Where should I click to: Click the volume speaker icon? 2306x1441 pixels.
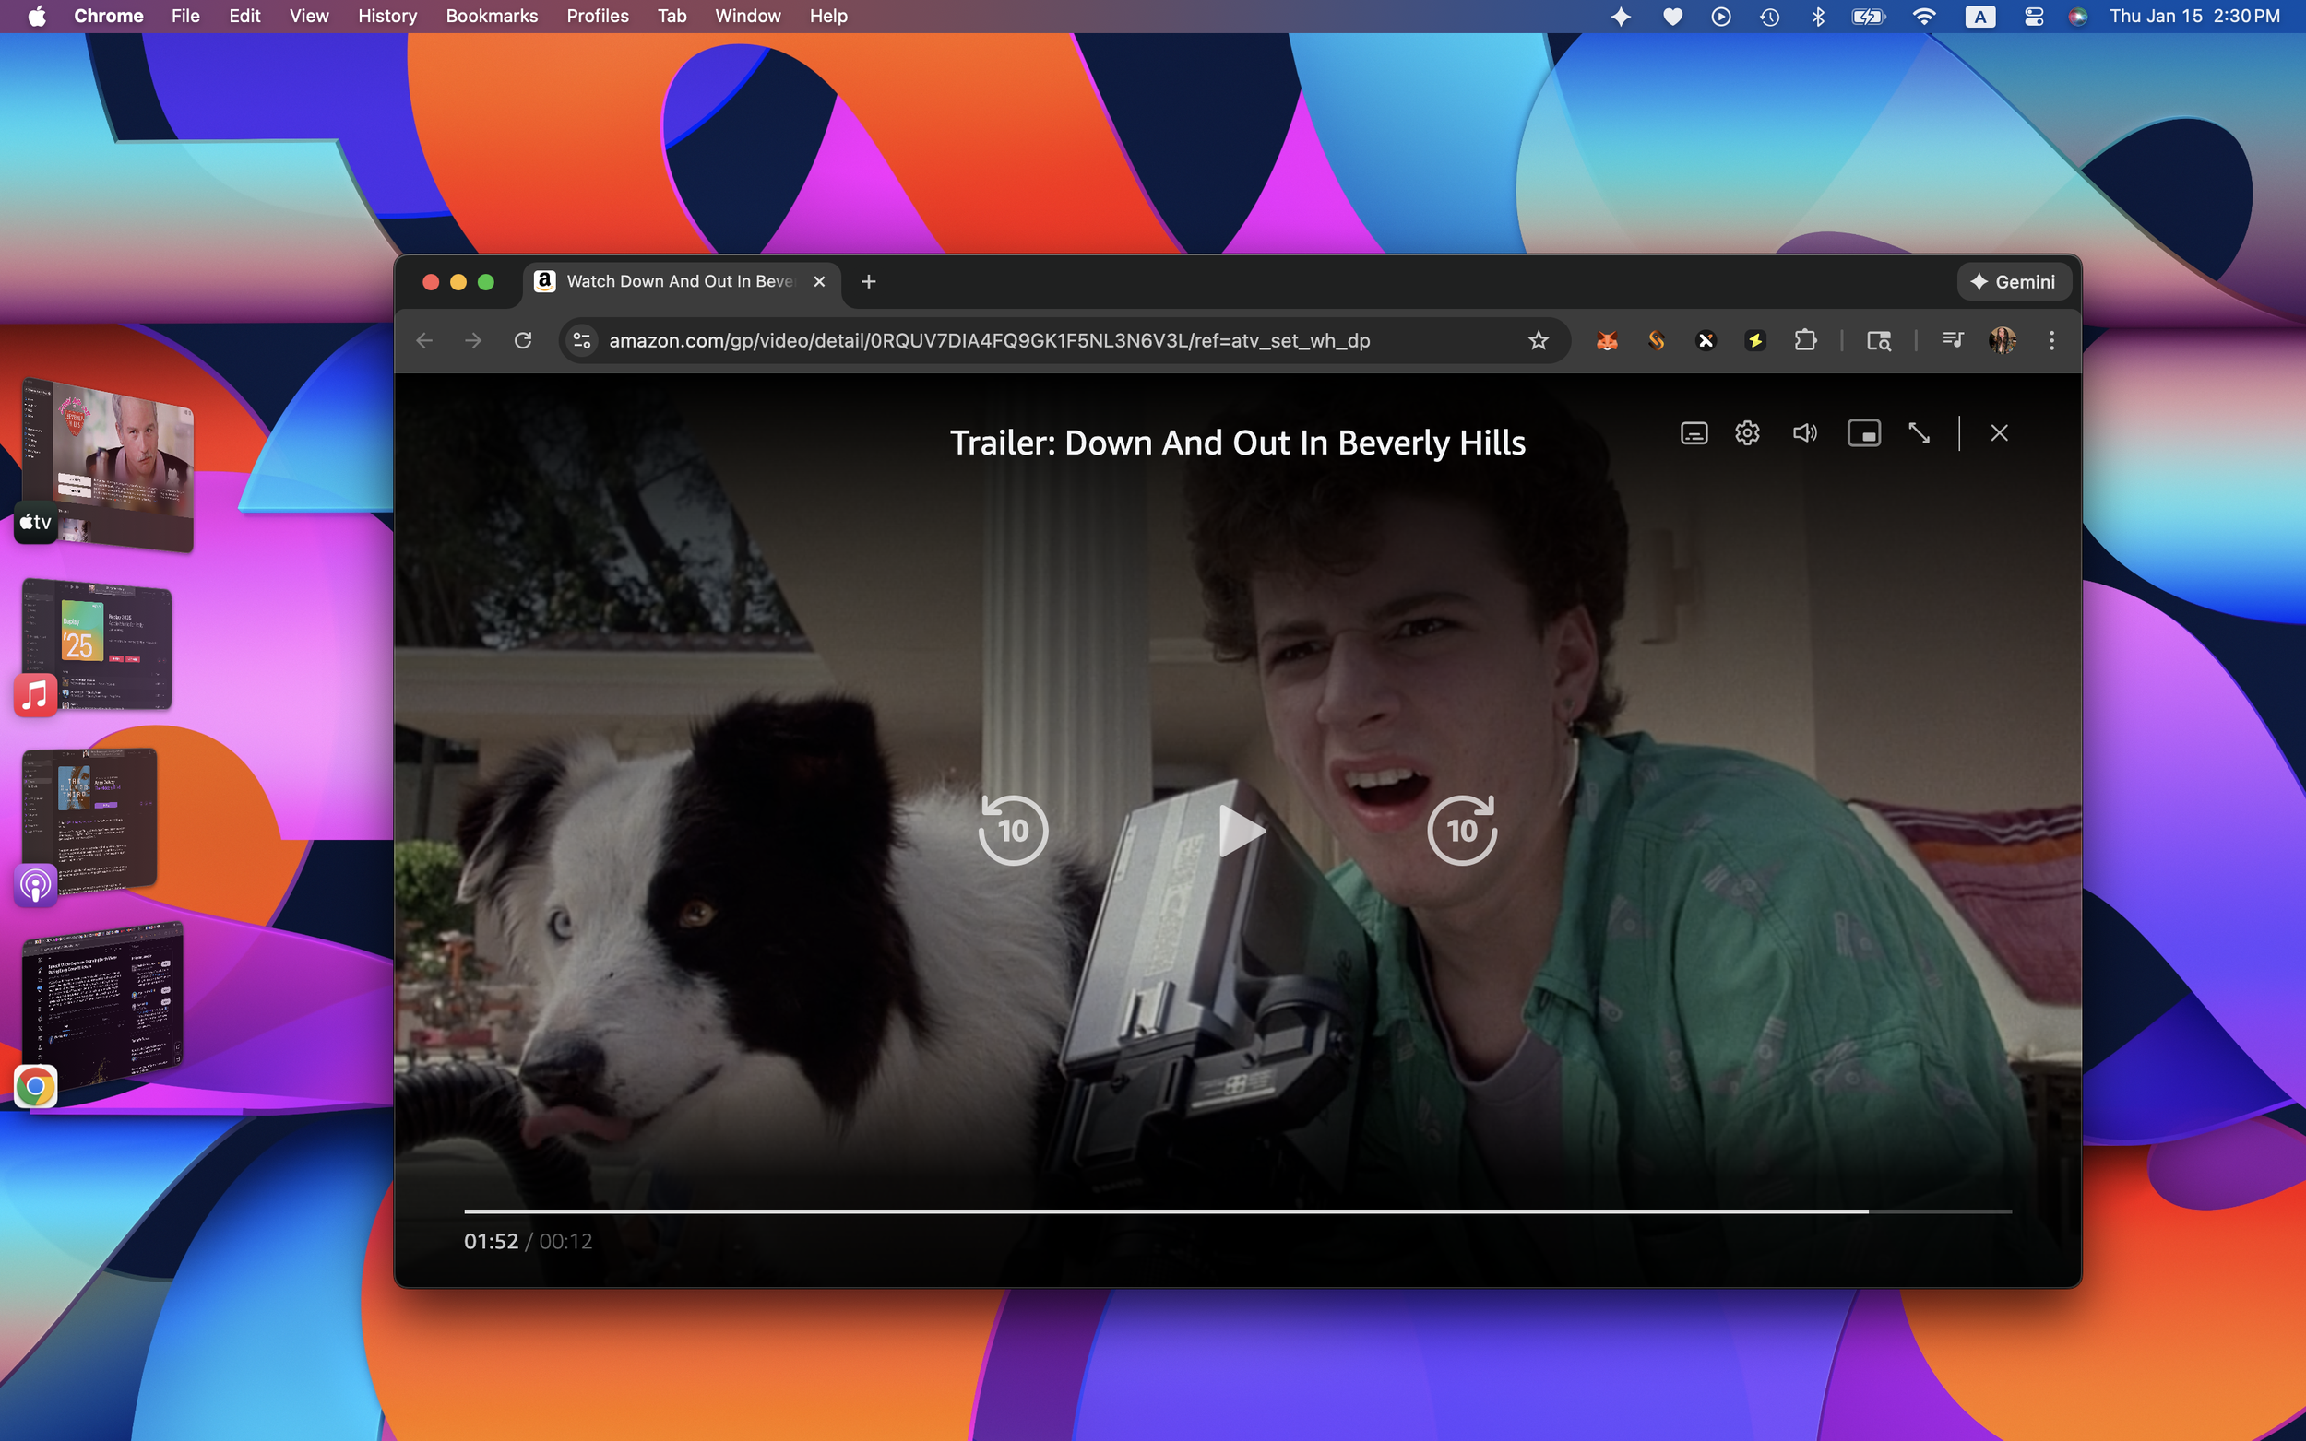(1803, 433)
